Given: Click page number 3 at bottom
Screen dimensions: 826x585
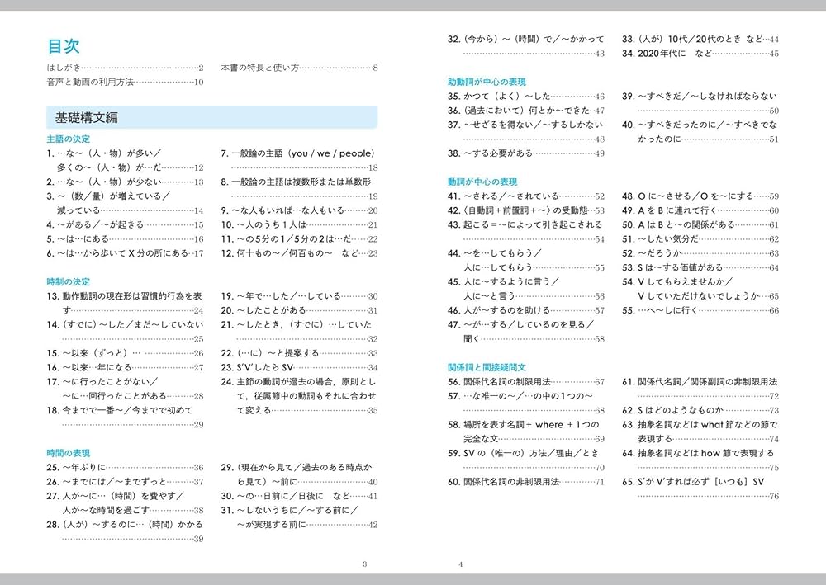Looking at the screenshot, I should tap(365, 564).
